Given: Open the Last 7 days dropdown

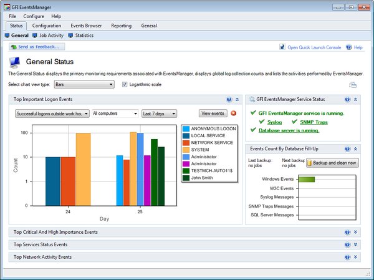Looking at the screenshot, I should tap(159, 113).
